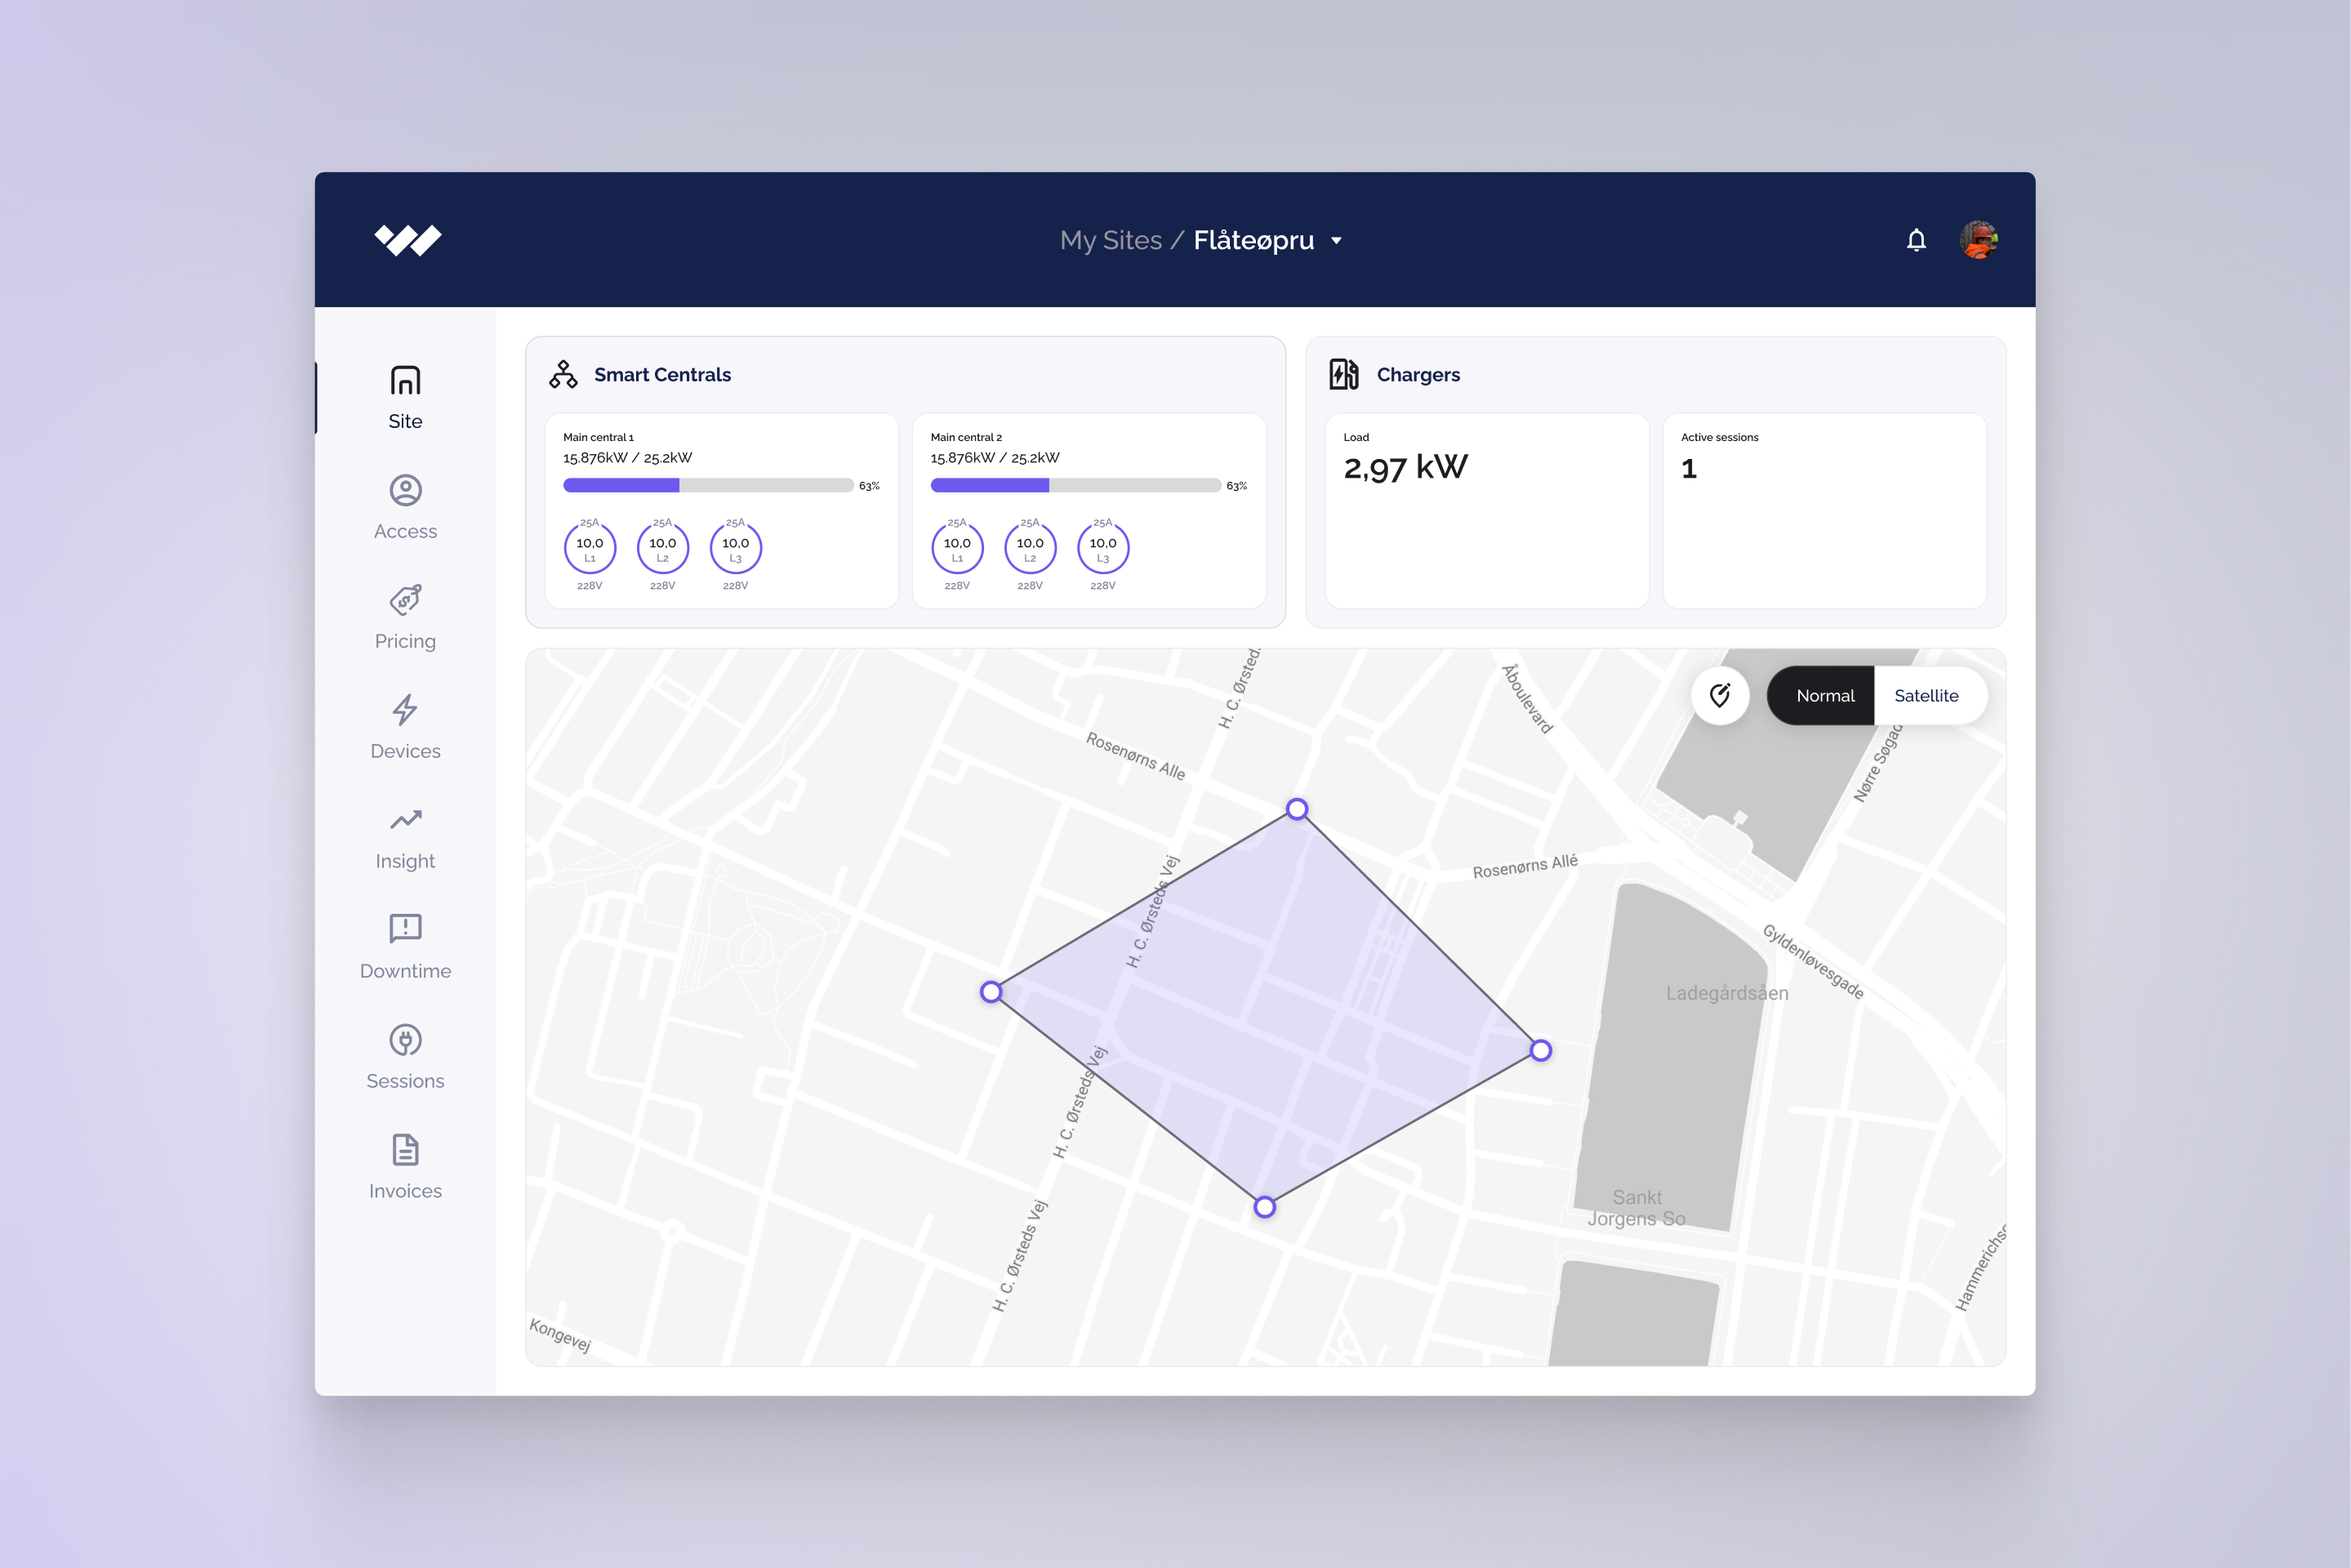
Task: Click the map location pin button
Action: [x=1720, y=695]
